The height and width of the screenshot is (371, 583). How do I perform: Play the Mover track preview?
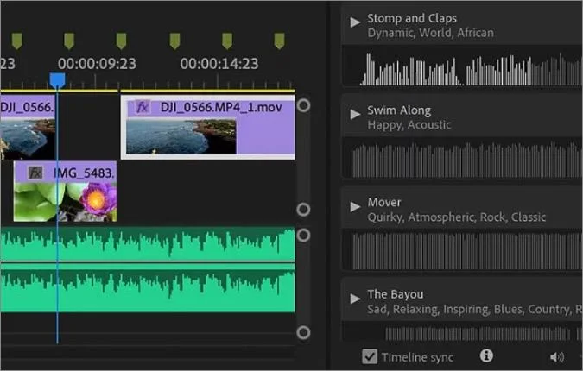[x=355, y=206]
